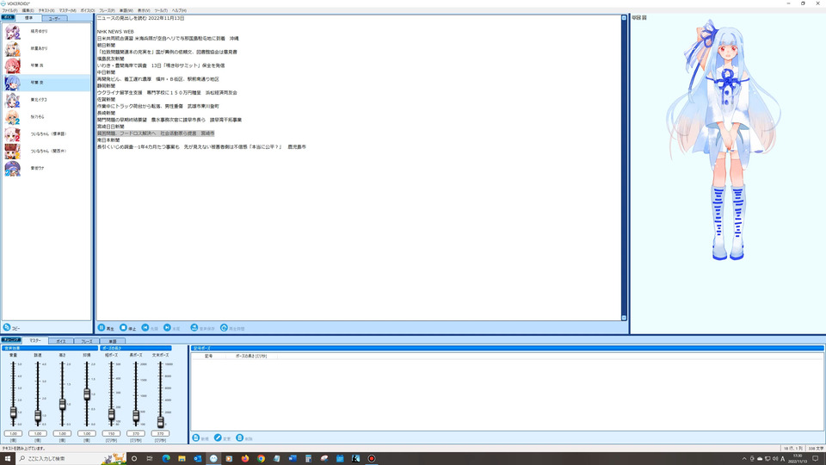The height and width of the screenshot is (465, 826).
Task: Switch to the フレーズ tuning tab
Action: point(86,341)
